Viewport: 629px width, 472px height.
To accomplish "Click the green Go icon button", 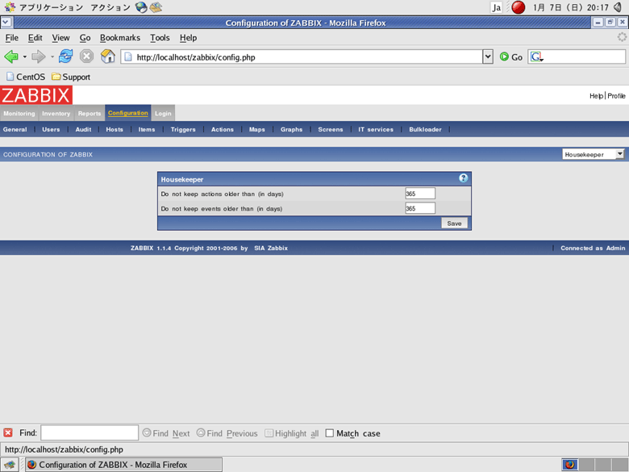I will tap(505, 56).
